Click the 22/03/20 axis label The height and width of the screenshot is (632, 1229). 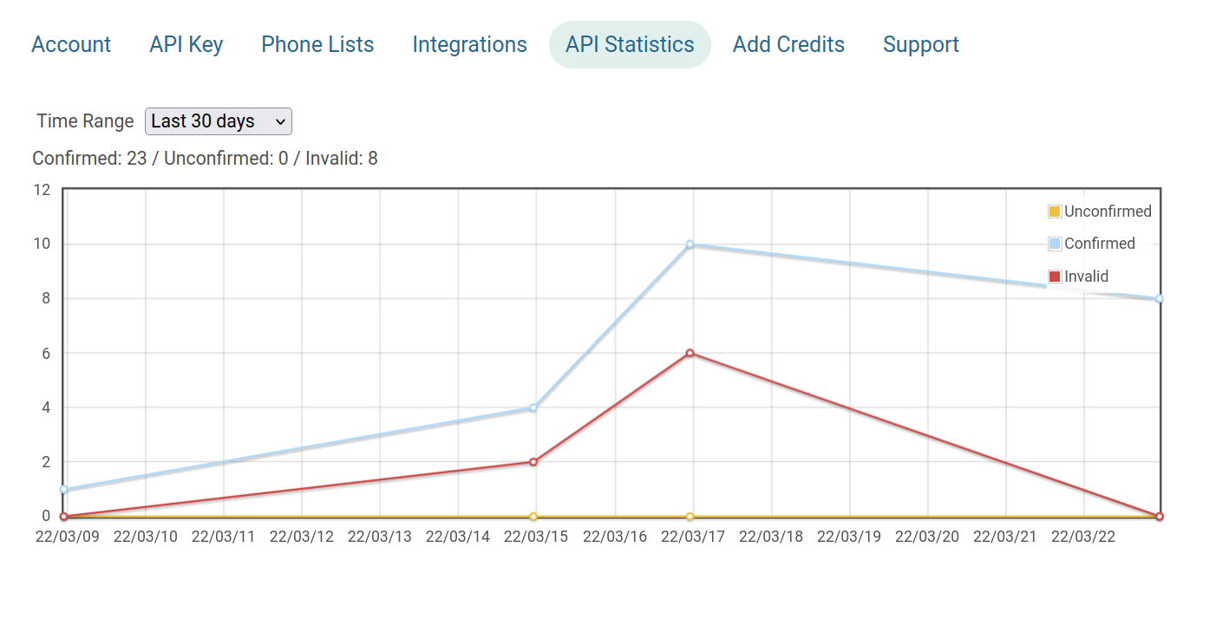927,537
